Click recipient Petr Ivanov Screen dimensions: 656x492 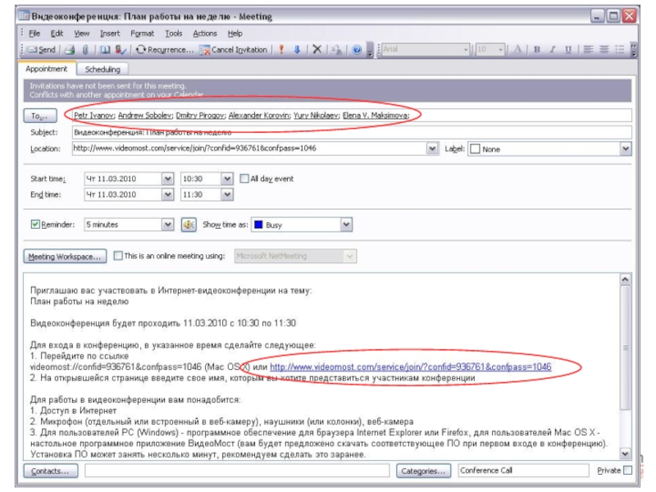pyautogui.click(x=93, y=116)
